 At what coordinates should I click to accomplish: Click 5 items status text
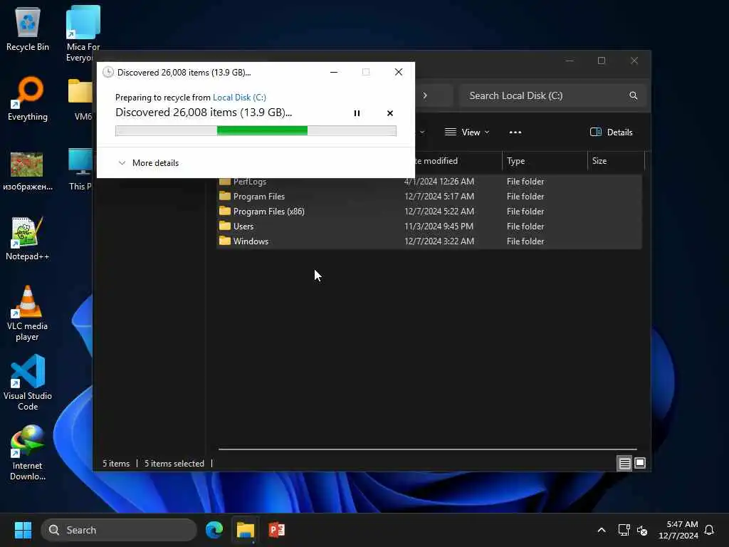point(116,463)
